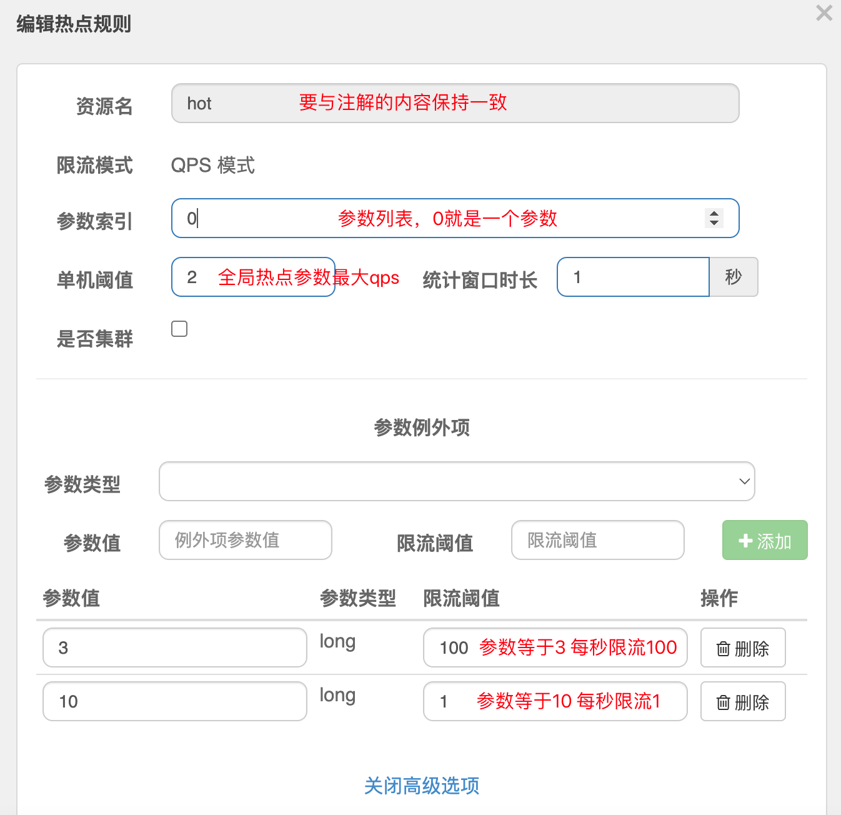
Task: Increase 参数索引 with the up stepper arrow
Action: tap(714, 213)
